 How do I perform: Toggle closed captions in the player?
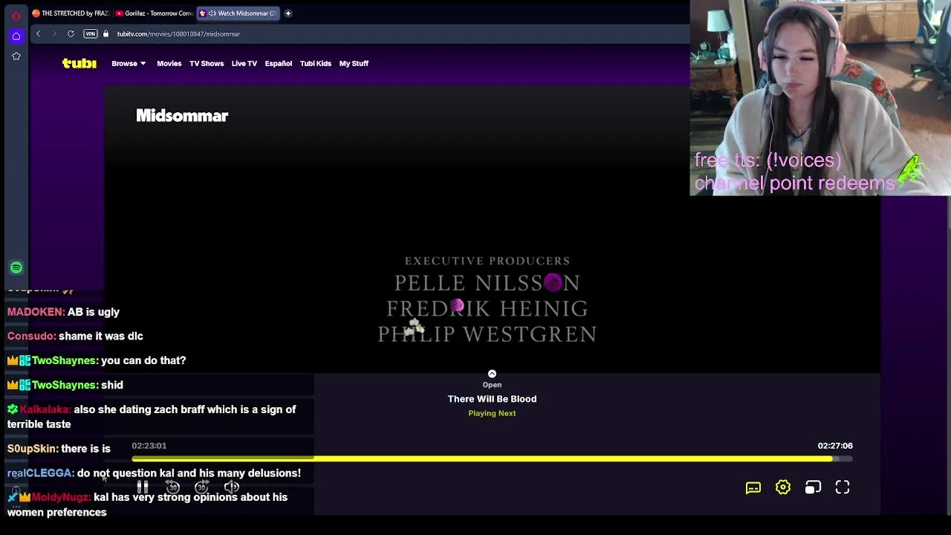753,487
